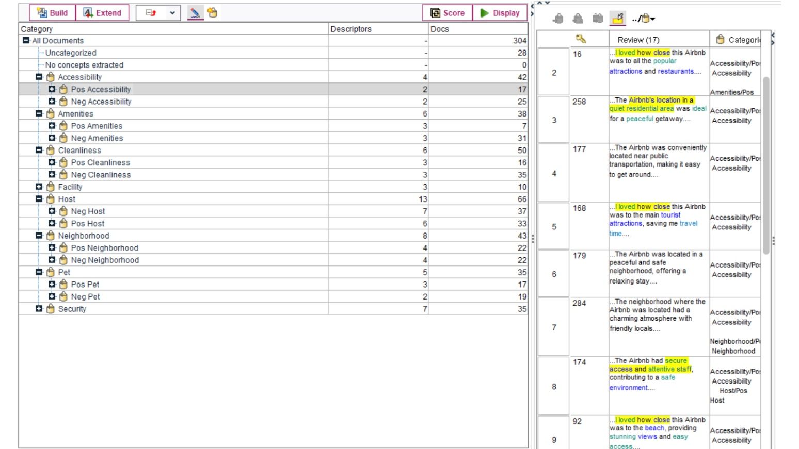Collapse the Amenities category

pos(39,113)
